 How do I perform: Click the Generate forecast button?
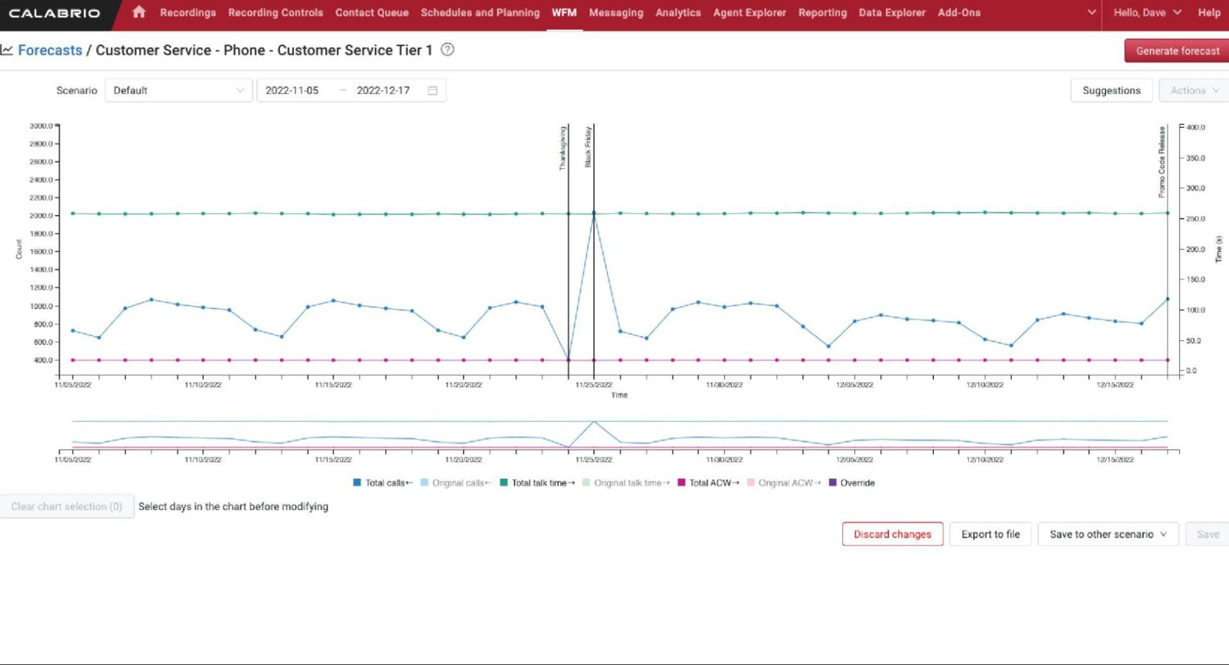[x=1176, y=51]
